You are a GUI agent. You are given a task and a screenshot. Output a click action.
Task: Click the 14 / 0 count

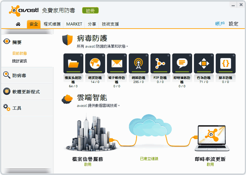tap(95, 82)
